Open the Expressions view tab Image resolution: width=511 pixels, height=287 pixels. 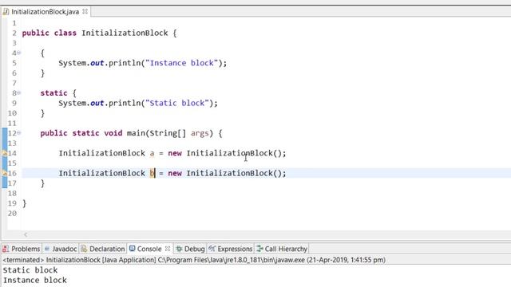coord(231,249)
